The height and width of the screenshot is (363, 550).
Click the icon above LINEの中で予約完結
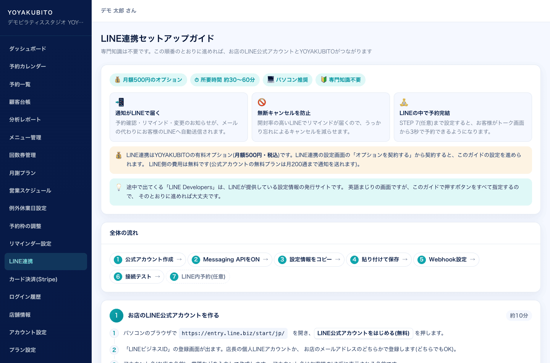tap(404, 102)
